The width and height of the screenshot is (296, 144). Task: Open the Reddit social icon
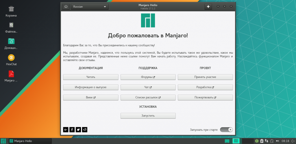click(x=85, y=130)
